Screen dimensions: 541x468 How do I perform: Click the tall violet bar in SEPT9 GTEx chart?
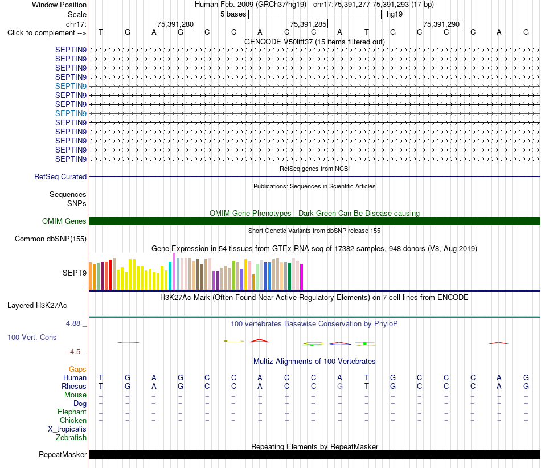pos(174,271)
